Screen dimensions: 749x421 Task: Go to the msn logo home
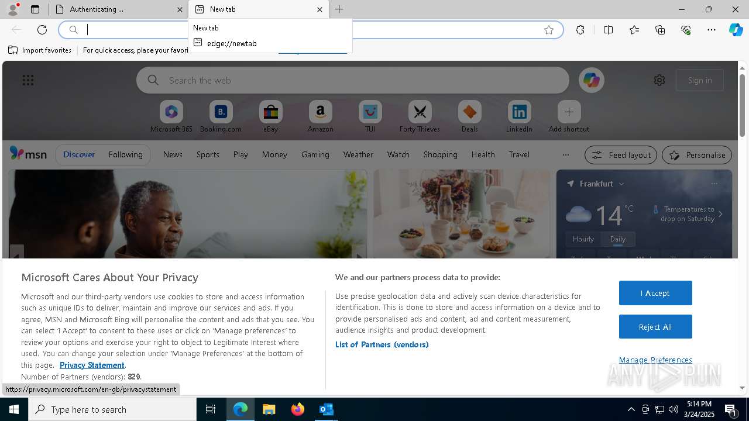[x=28, y=154]
